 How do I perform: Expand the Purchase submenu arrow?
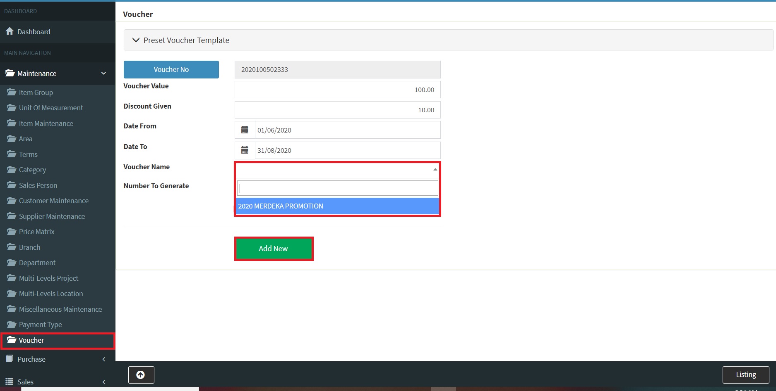tap(104, 359)
